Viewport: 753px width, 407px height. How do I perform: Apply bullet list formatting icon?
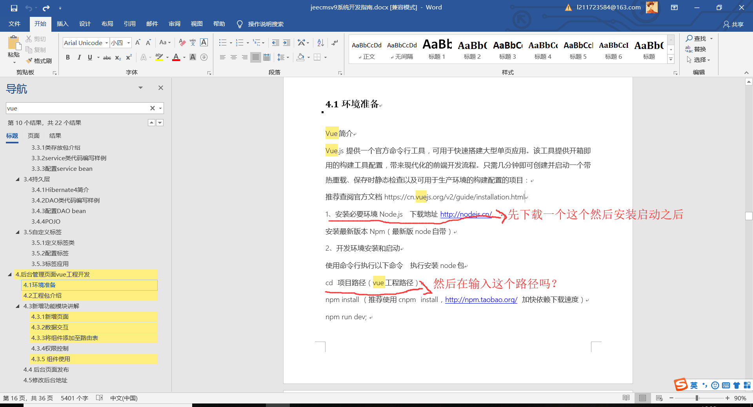222,43
